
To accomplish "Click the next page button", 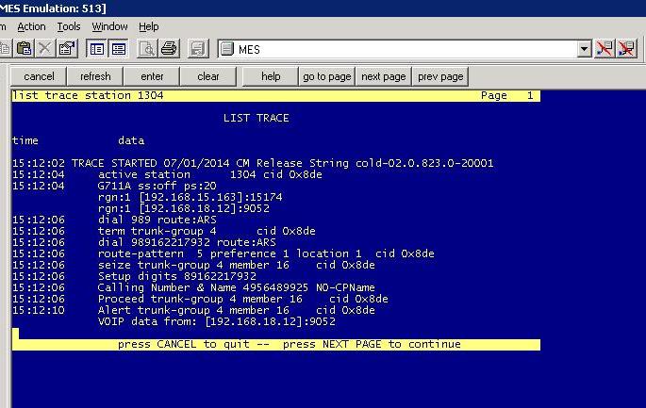I will pyautogui.click(x=384, y=76).
